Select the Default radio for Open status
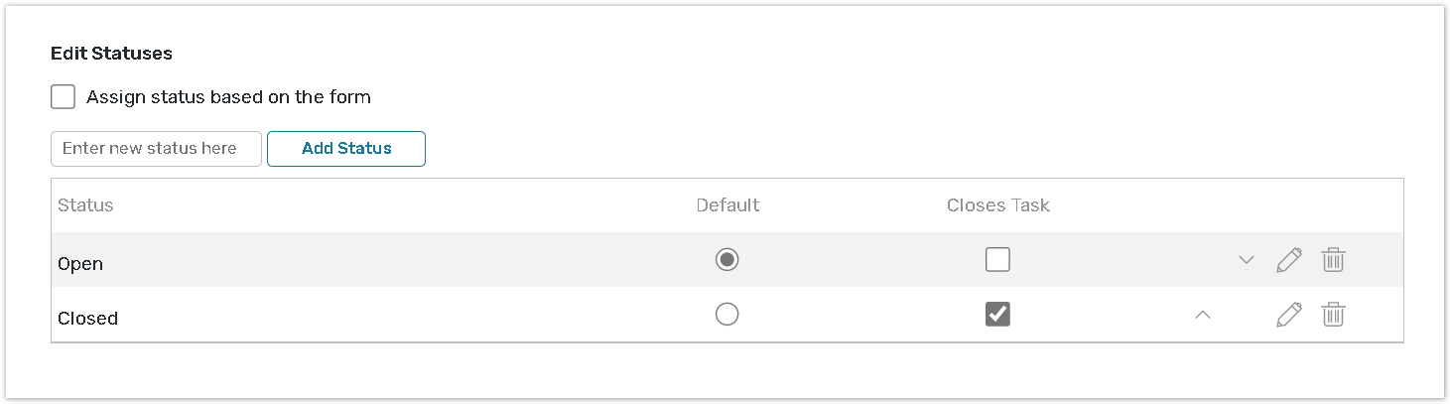The image size is (1450, 404). 727,260
